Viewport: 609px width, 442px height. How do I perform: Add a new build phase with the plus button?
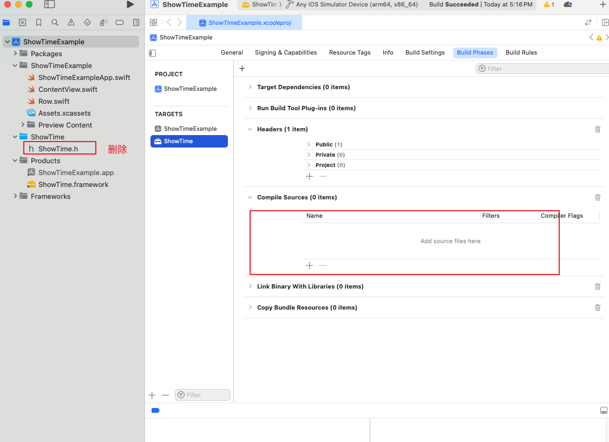click(x=242, y=69)
